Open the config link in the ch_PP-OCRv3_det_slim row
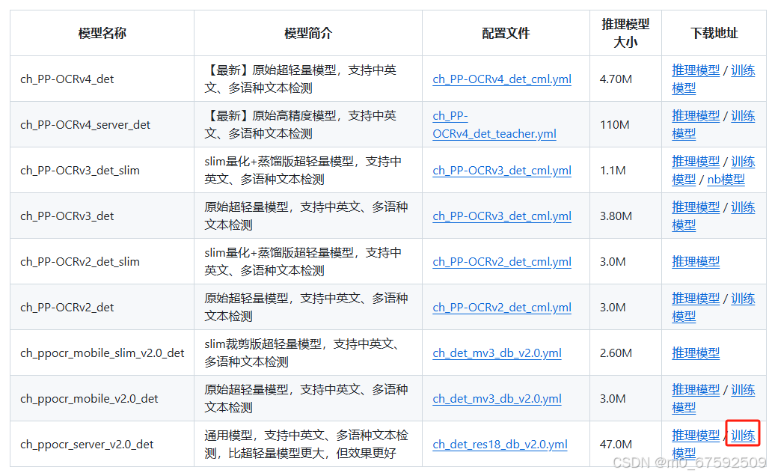The width and height of the screenshot is (769, 476). coord(502,171)
